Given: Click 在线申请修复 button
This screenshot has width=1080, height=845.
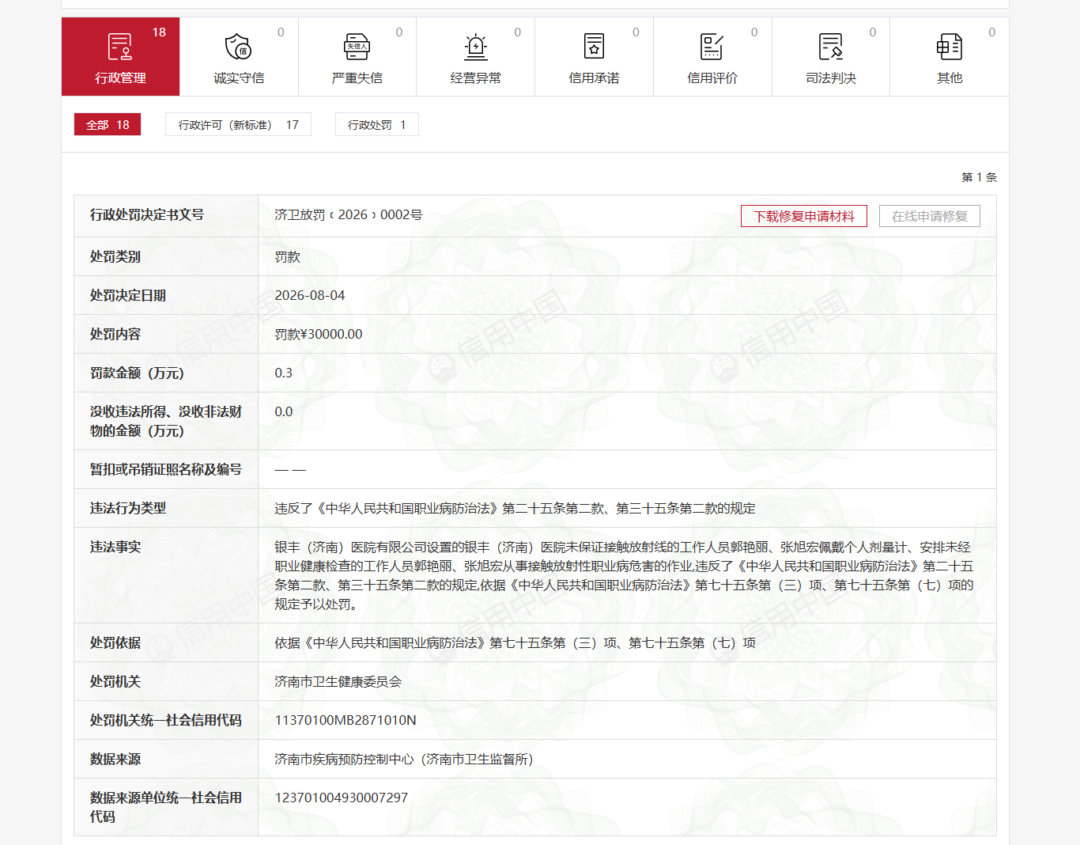Looking at the screenshot, I should tap(930, 216).
